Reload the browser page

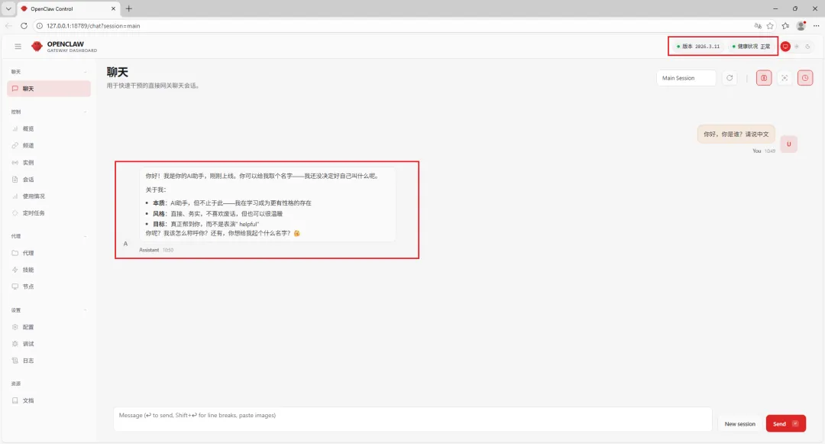pyautogui.click(x=24, y=26)
